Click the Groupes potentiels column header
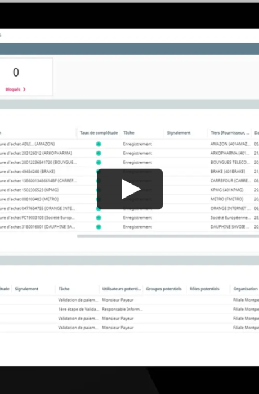The height and width of the screenshot is (394, 259). 164,289
